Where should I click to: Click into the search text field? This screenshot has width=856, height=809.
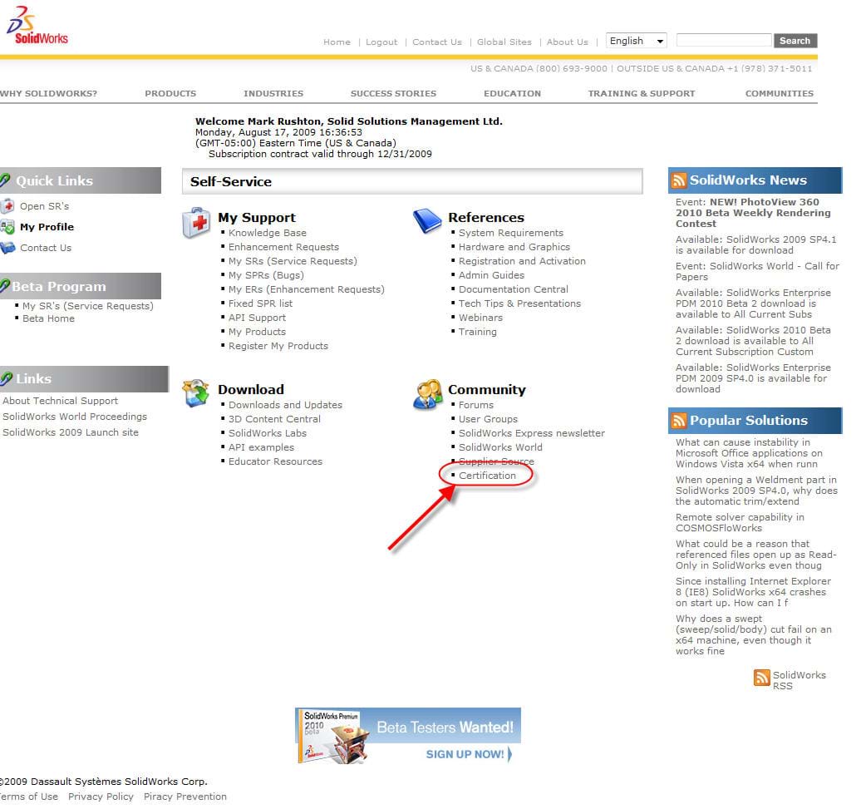(723, 40)
